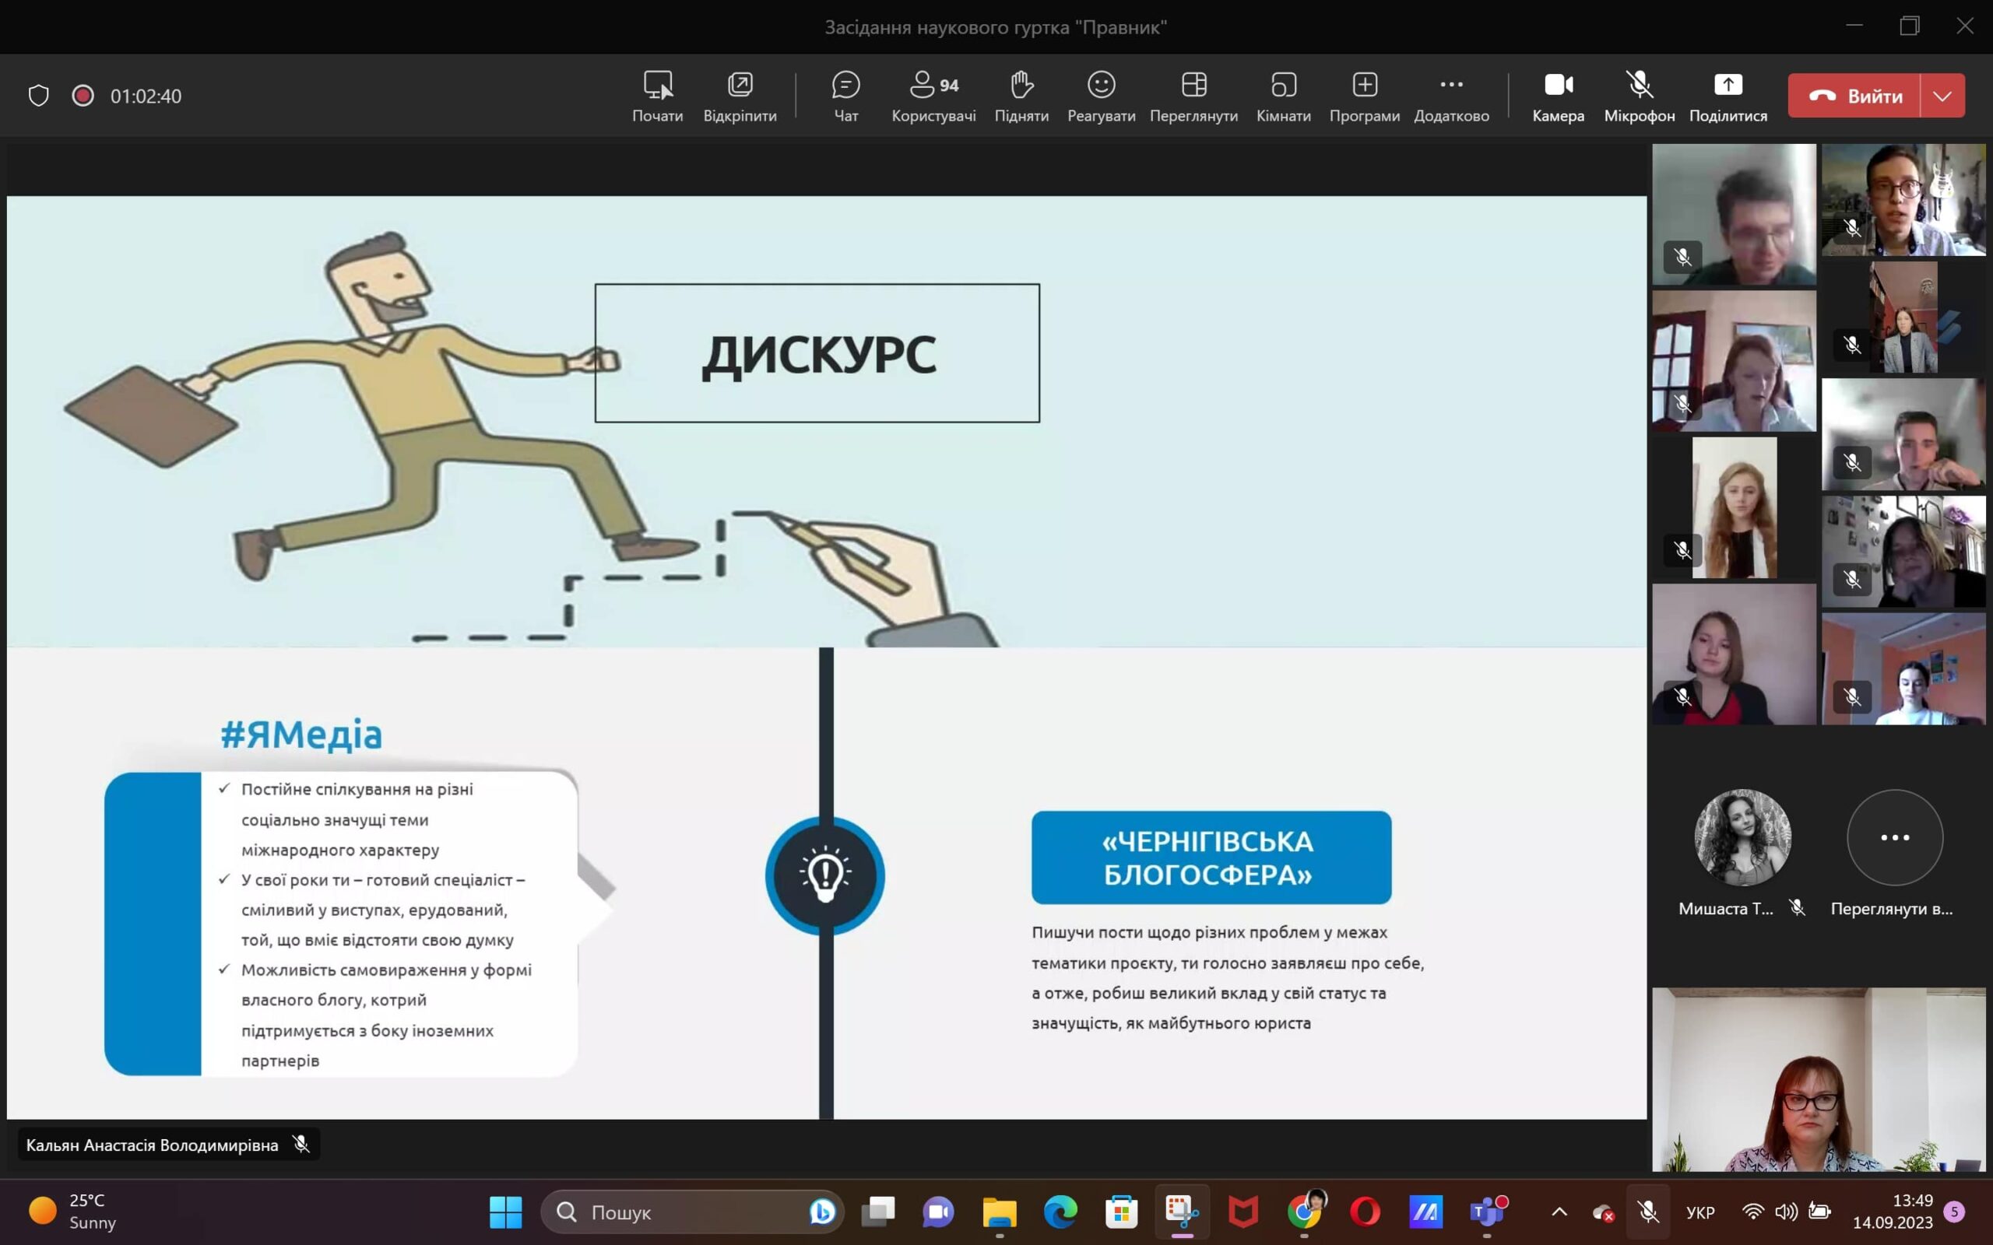Image resolution: width=1993 pixels, height=1245 pixels.
Task: Toggle the Камера video on or off
Action: tap(1558, 96)
